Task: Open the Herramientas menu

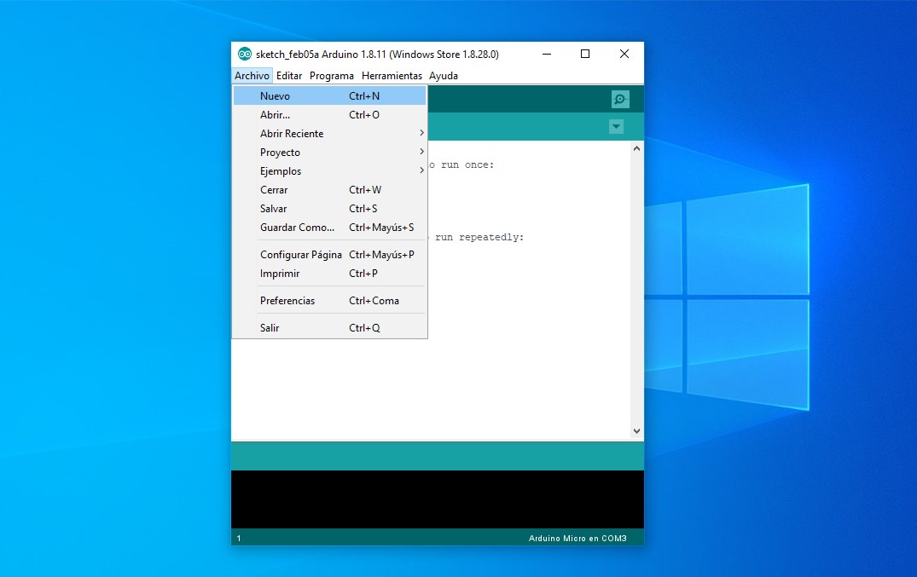Action: (x=392, y=76)
